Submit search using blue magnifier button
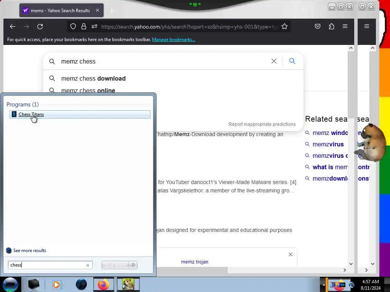The image size is (390, 292). 292,61
